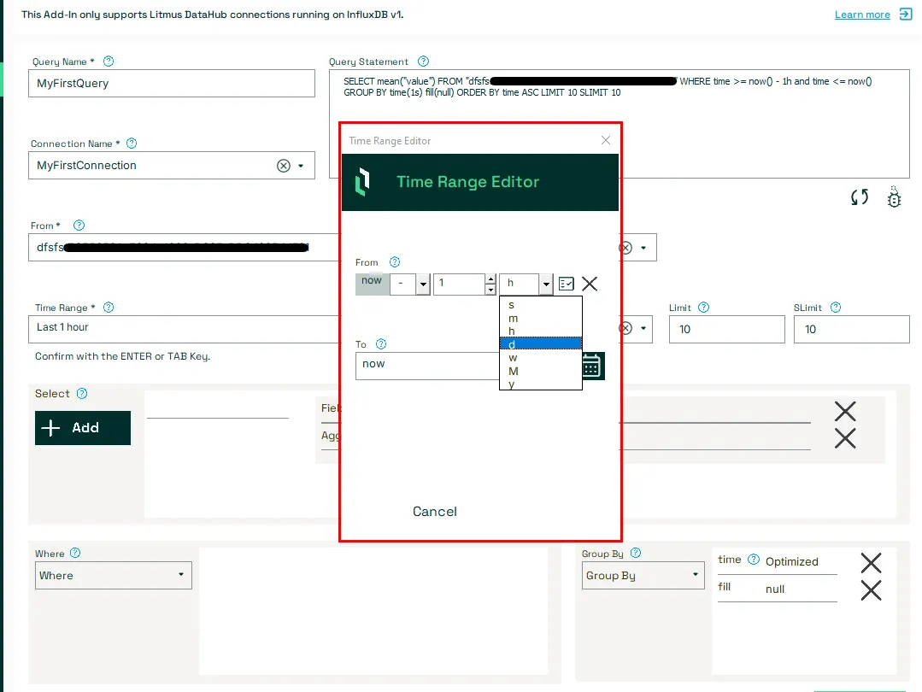The height and width of the screenshot is (692, 922).
Task: Click the Query Statement help icon
Action: (x=423, y=62)
